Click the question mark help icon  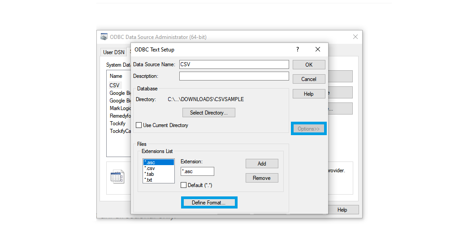click(298, 49)
